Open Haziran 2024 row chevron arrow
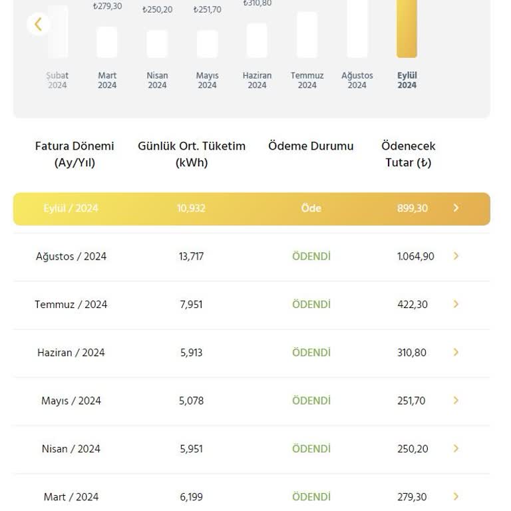The width and height of the screenshot is (511, 511). click(x=456, y=352)
